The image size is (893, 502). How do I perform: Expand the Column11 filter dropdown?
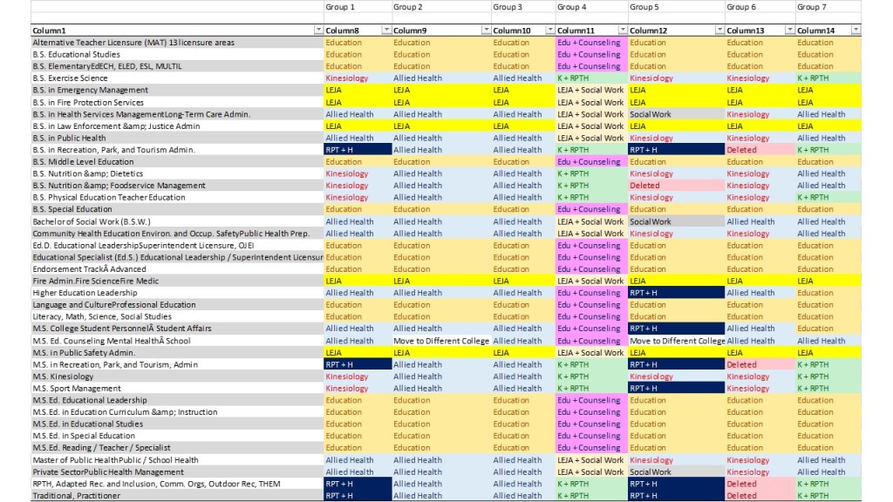[621, 31]
